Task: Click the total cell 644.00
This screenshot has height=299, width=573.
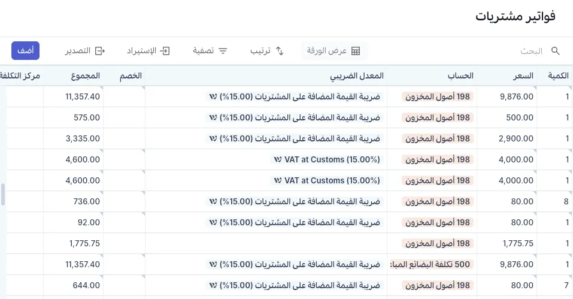Action: click(74, 285)
